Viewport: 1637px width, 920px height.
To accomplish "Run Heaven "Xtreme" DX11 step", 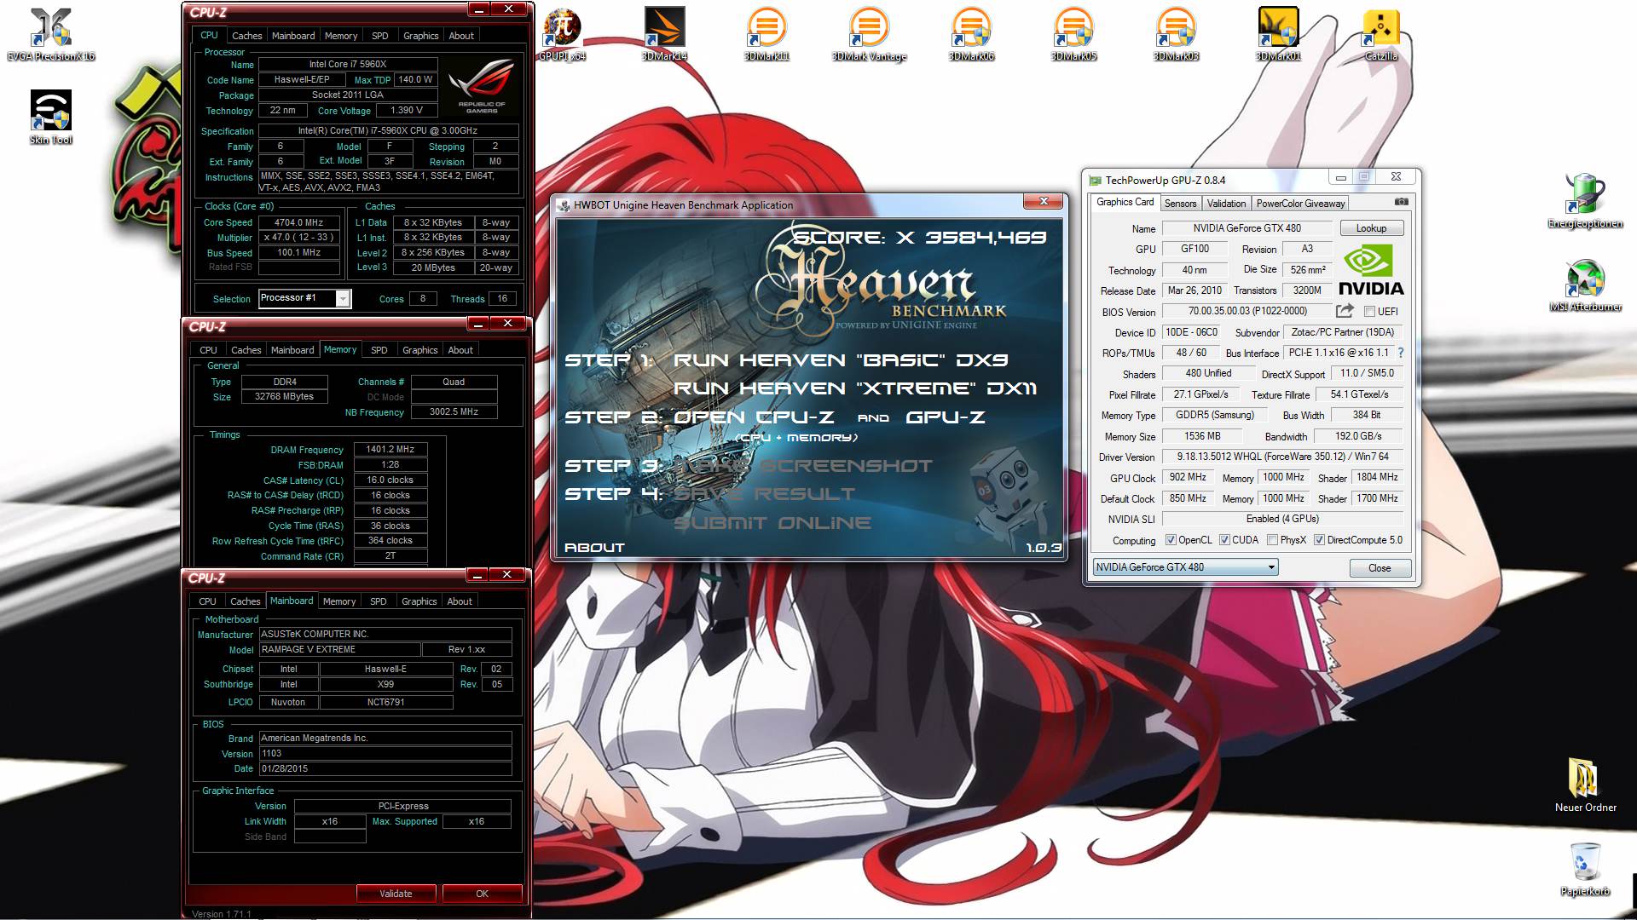I will point(855,388).
